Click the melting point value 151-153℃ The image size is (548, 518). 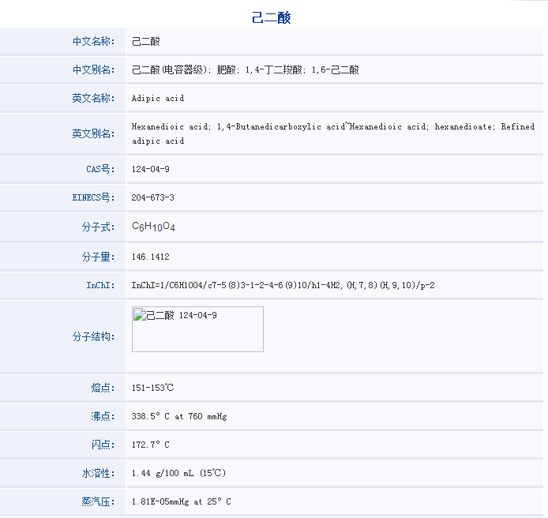pyautogui.click(x=153, y=388)
